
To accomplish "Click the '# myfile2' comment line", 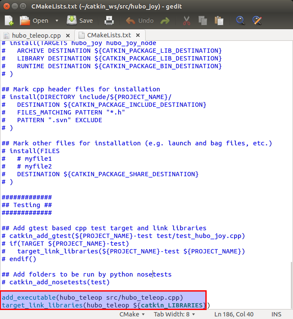I will pyautogui.click(x=27, y=166).
